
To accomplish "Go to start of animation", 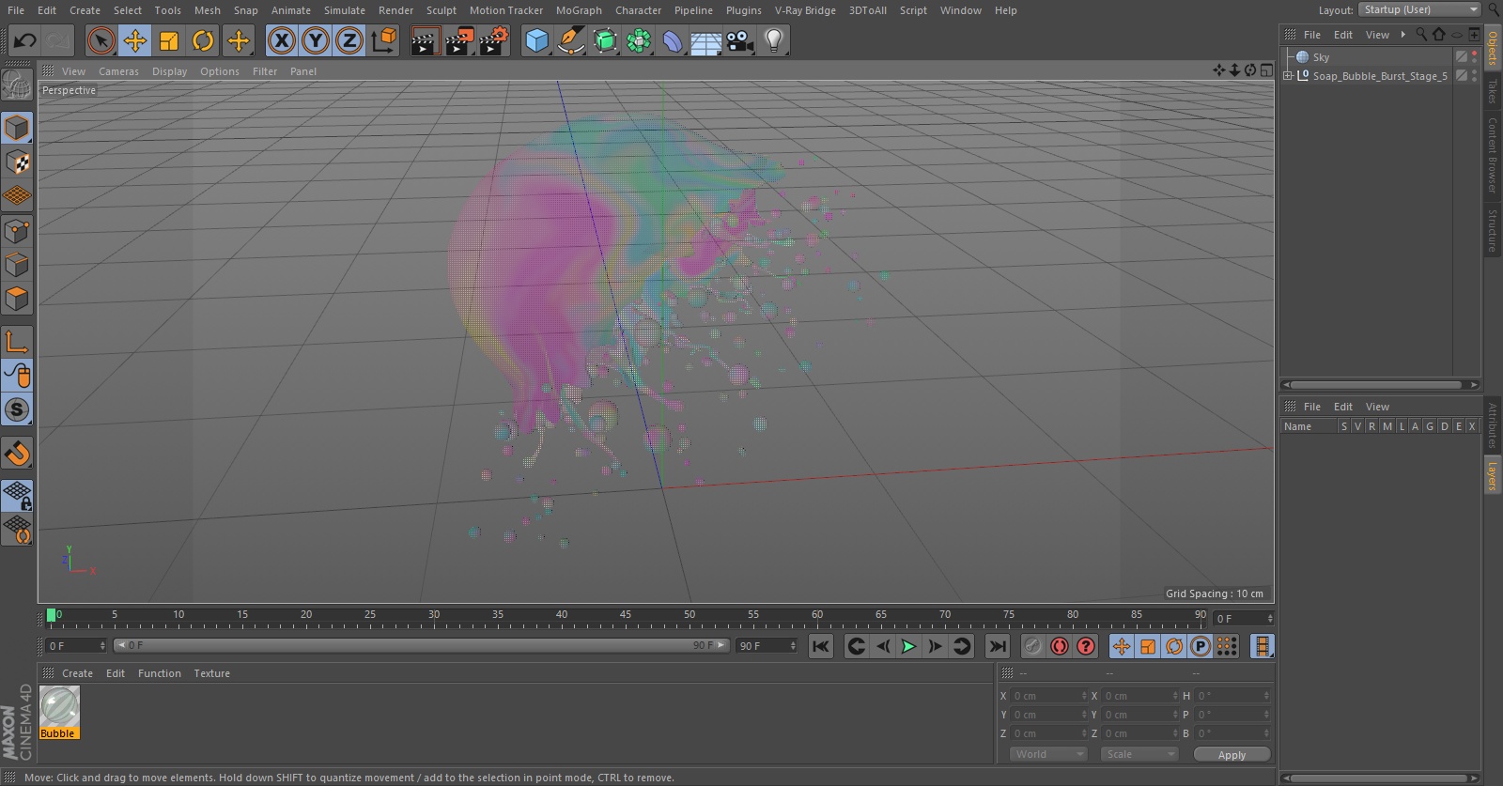I will pos(821,646).
